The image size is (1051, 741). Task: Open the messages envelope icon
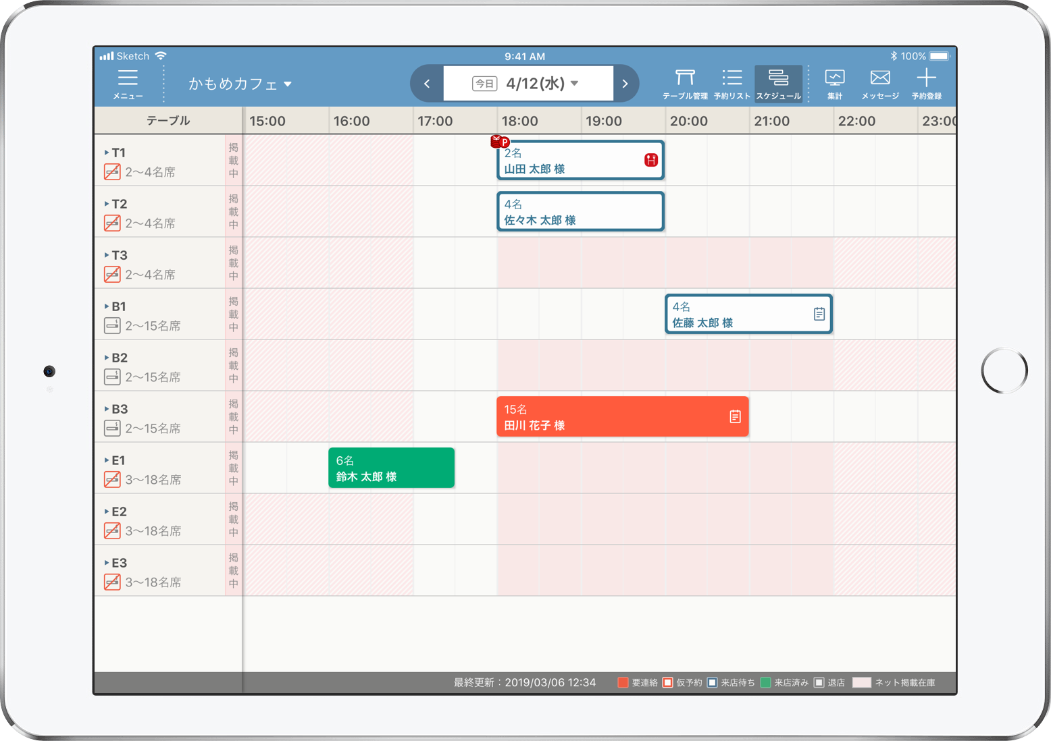879,84
